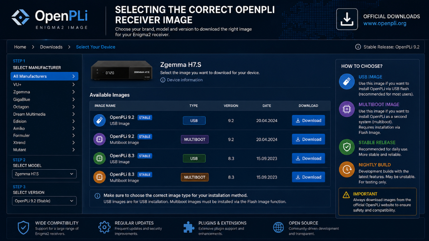The width and height of the screenshot is (429, 241).
Task: Click the Device information info icon
Action: [x=163, y=80]
